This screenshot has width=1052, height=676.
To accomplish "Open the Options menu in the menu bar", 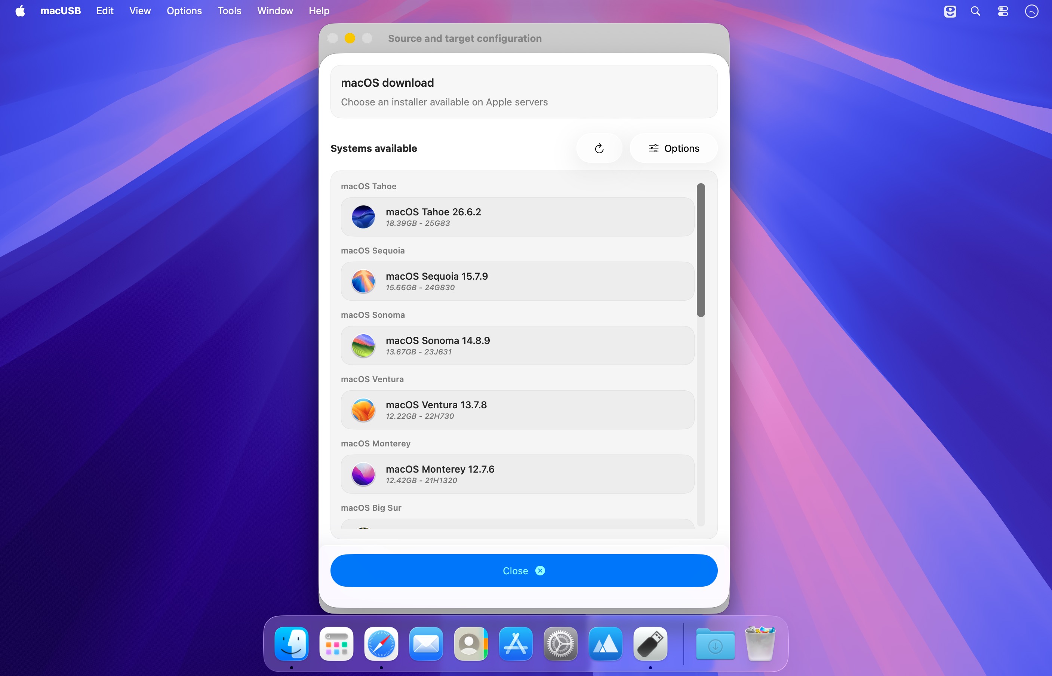I will tap(184, 10).
